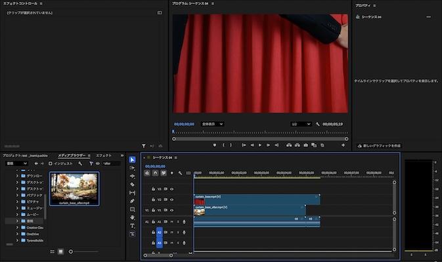Screen dimensions: 442x262
Task: Activate the Selection arrow tool
Action: coord(133,159)
